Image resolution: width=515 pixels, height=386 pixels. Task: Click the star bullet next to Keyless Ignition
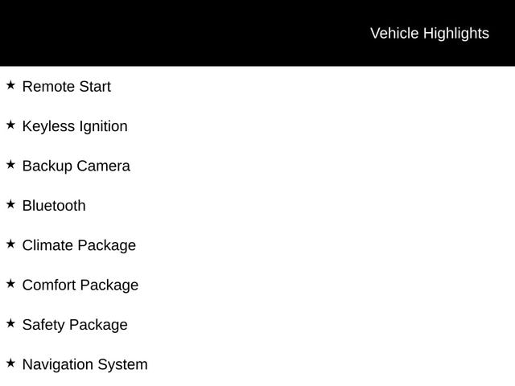click(x=10, y=125)
